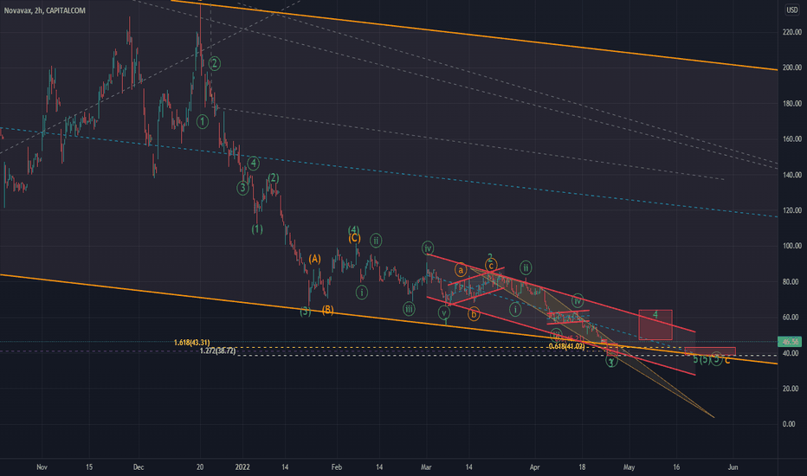The width and height of the screenshot is (807, 476).
Task: Click the Dec label on time axis
Action: [139, 467]
